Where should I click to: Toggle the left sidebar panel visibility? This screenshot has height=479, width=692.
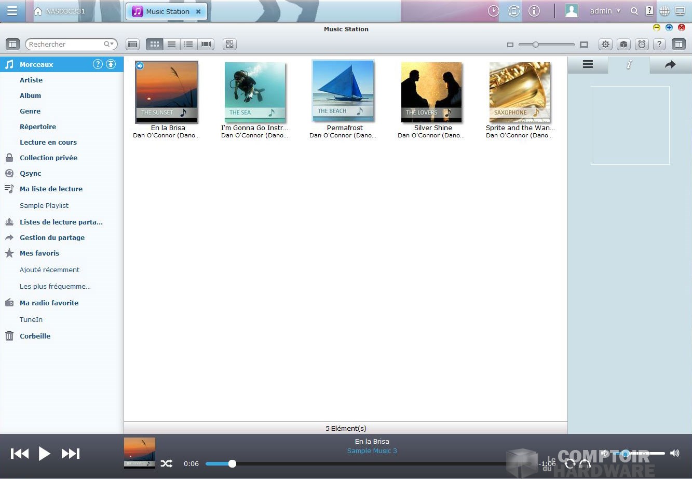click(13, 45)
